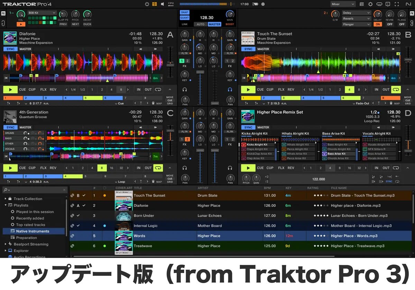Toggle SYNC on Deck C
This screenshot has height=290, width=415.
10,127
